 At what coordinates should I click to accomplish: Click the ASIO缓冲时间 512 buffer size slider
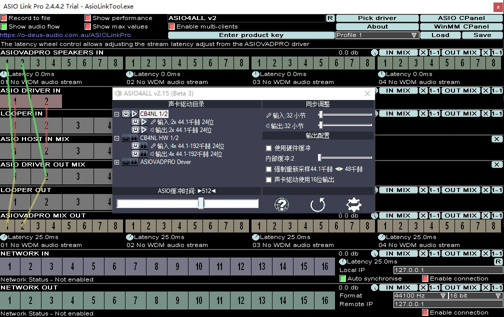187,203
